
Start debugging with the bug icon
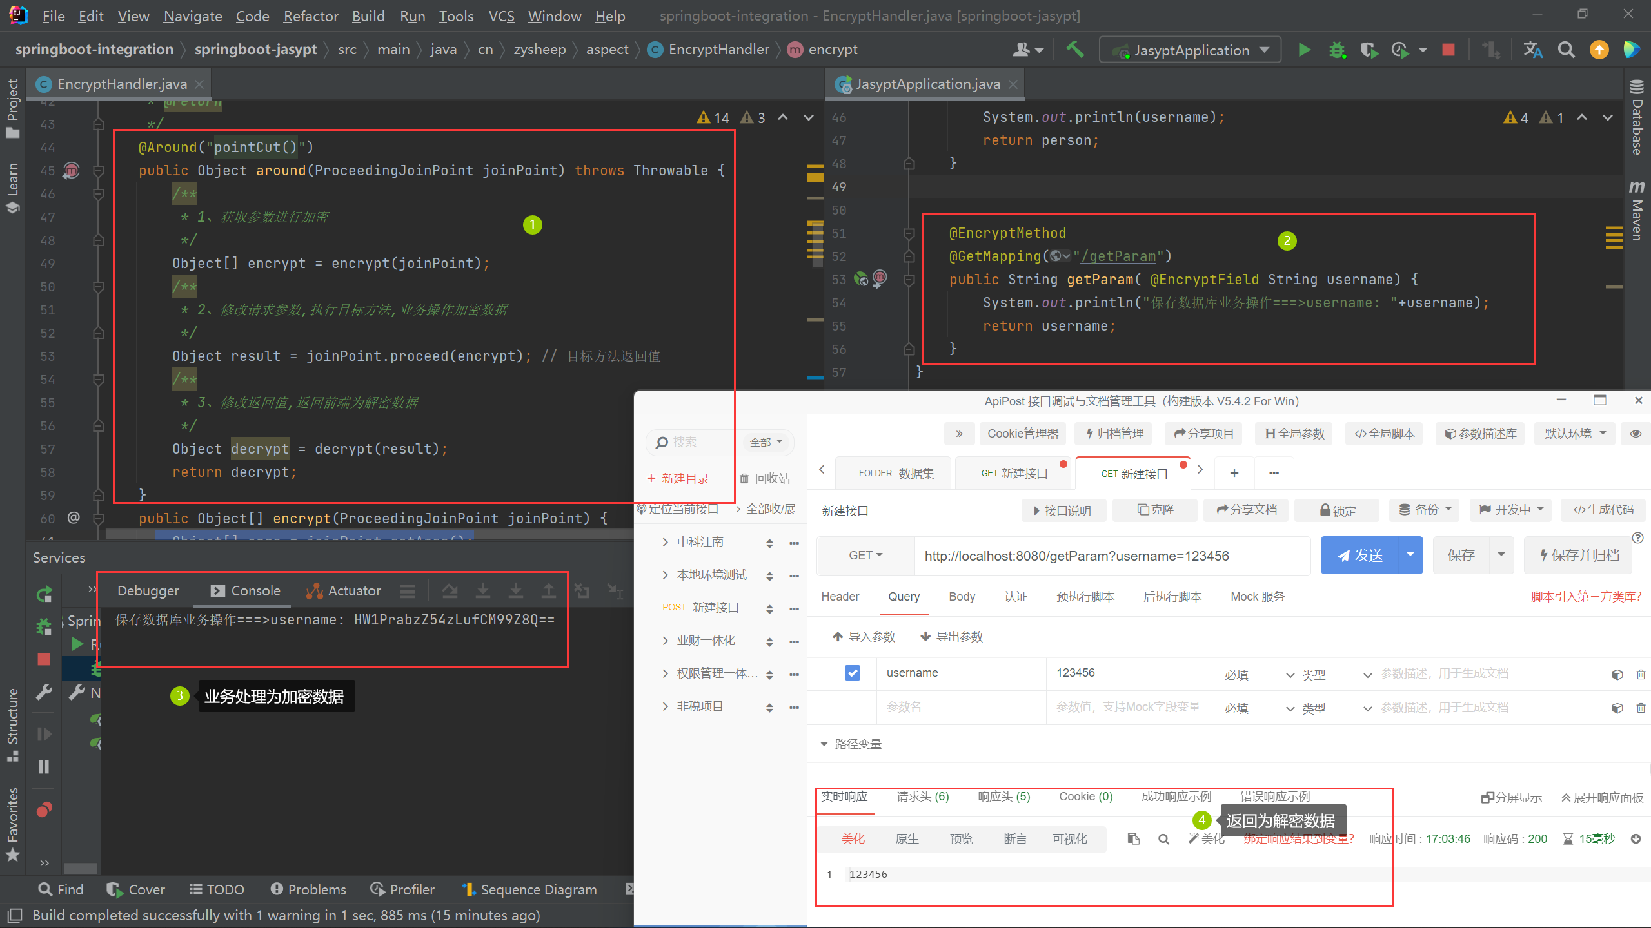coord(1338,50)
